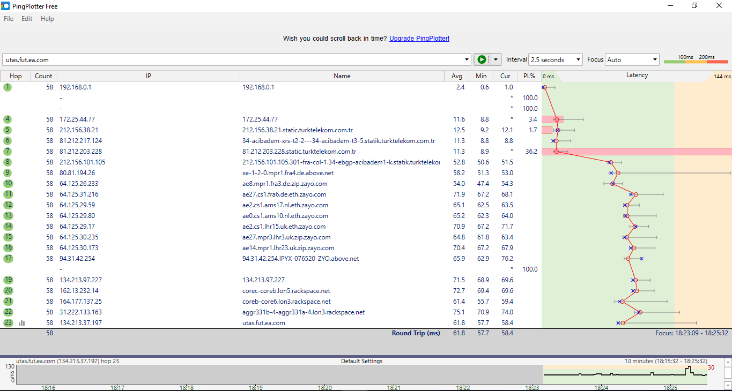Image resolution: width=732 pixels, height=391 pixels.
Task: Start tracing with the green play button
Action: [x=482, y=59]
